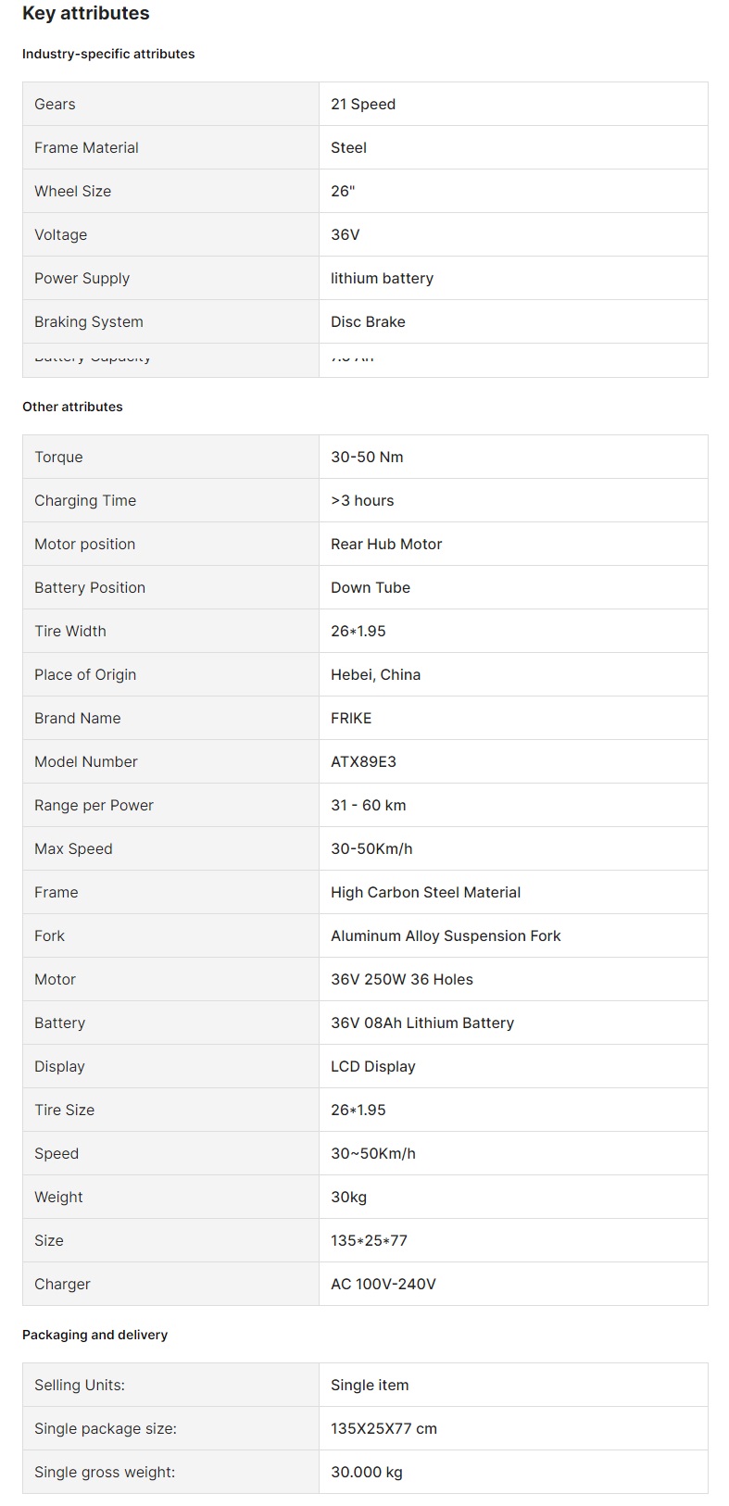Select the '135X25X77 cm' package size value
Viewport: 729px width, 1506px height.
[x=383, y=1429]
